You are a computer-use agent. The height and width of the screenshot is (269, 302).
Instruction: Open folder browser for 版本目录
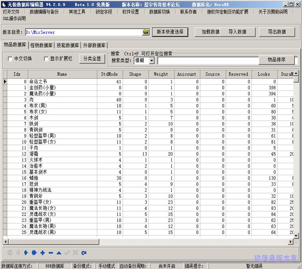[146, 32]
